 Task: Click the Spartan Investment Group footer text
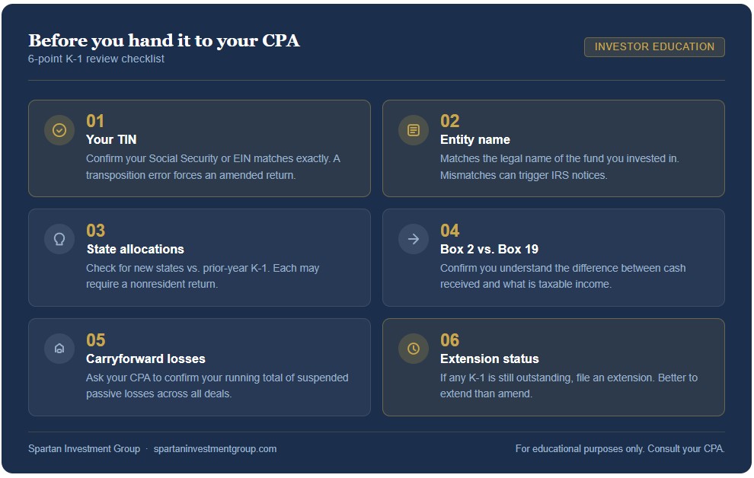(84, 449)
